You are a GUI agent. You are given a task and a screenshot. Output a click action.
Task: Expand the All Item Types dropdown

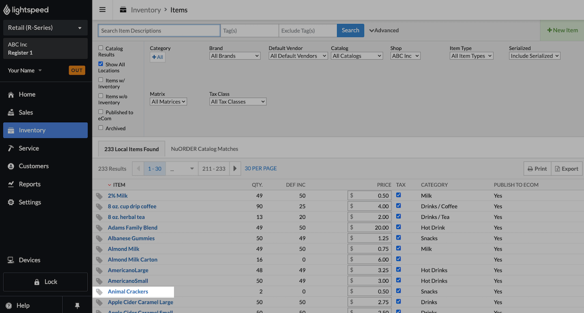[x=471, y=56]
